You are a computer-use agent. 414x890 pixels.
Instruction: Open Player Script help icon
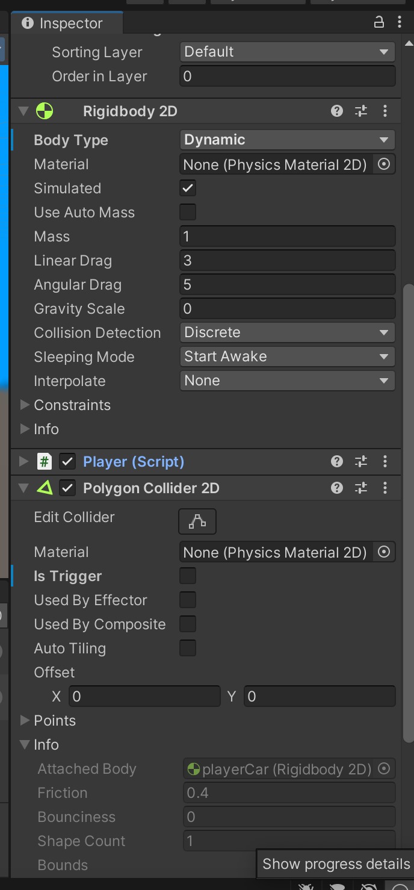337,461
